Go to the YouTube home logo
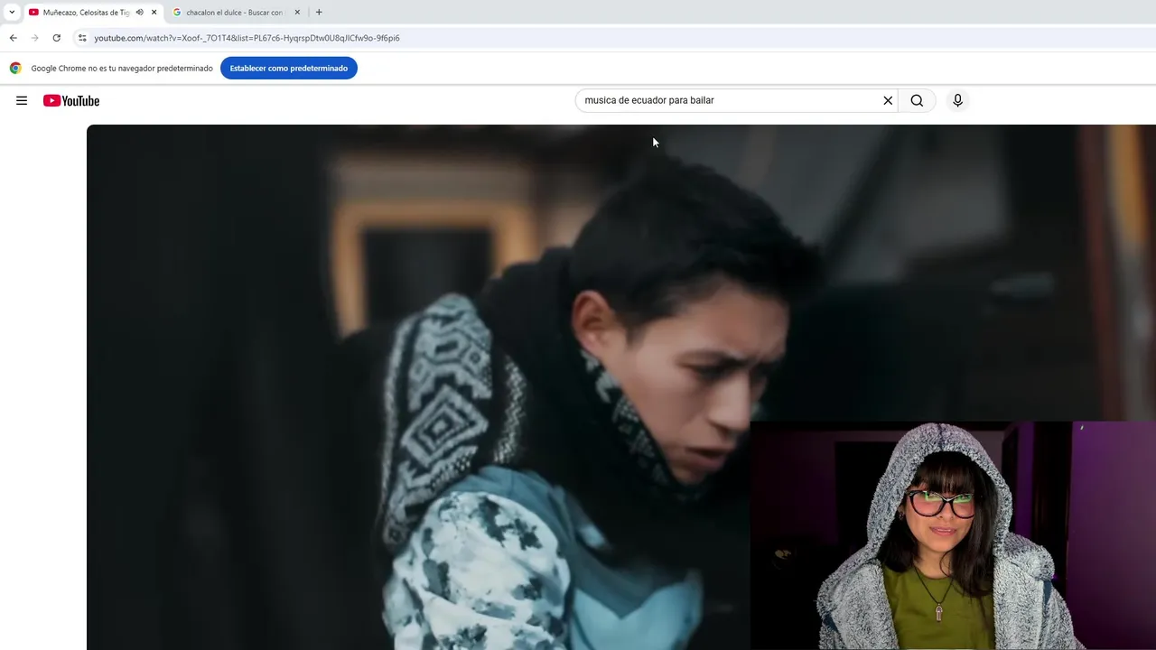 tap(71, 100)
